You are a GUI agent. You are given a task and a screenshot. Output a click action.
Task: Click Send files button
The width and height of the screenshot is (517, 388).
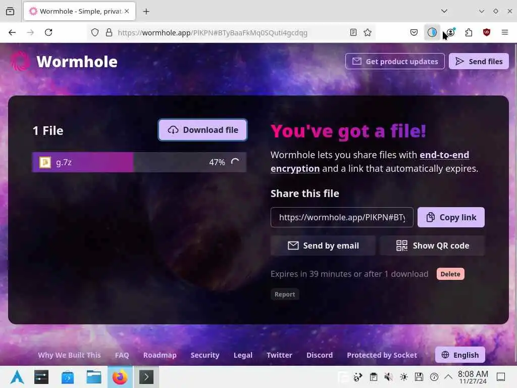pyautogui.click(x=479, y=61)
